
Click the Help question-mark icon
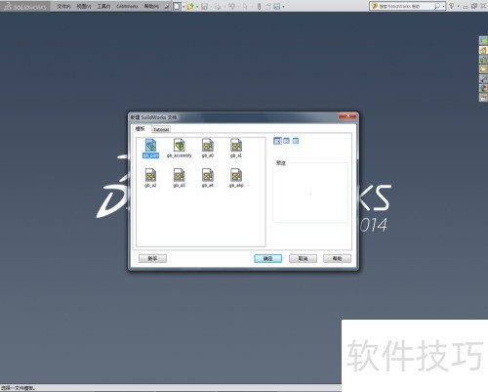tap(452, 6)
